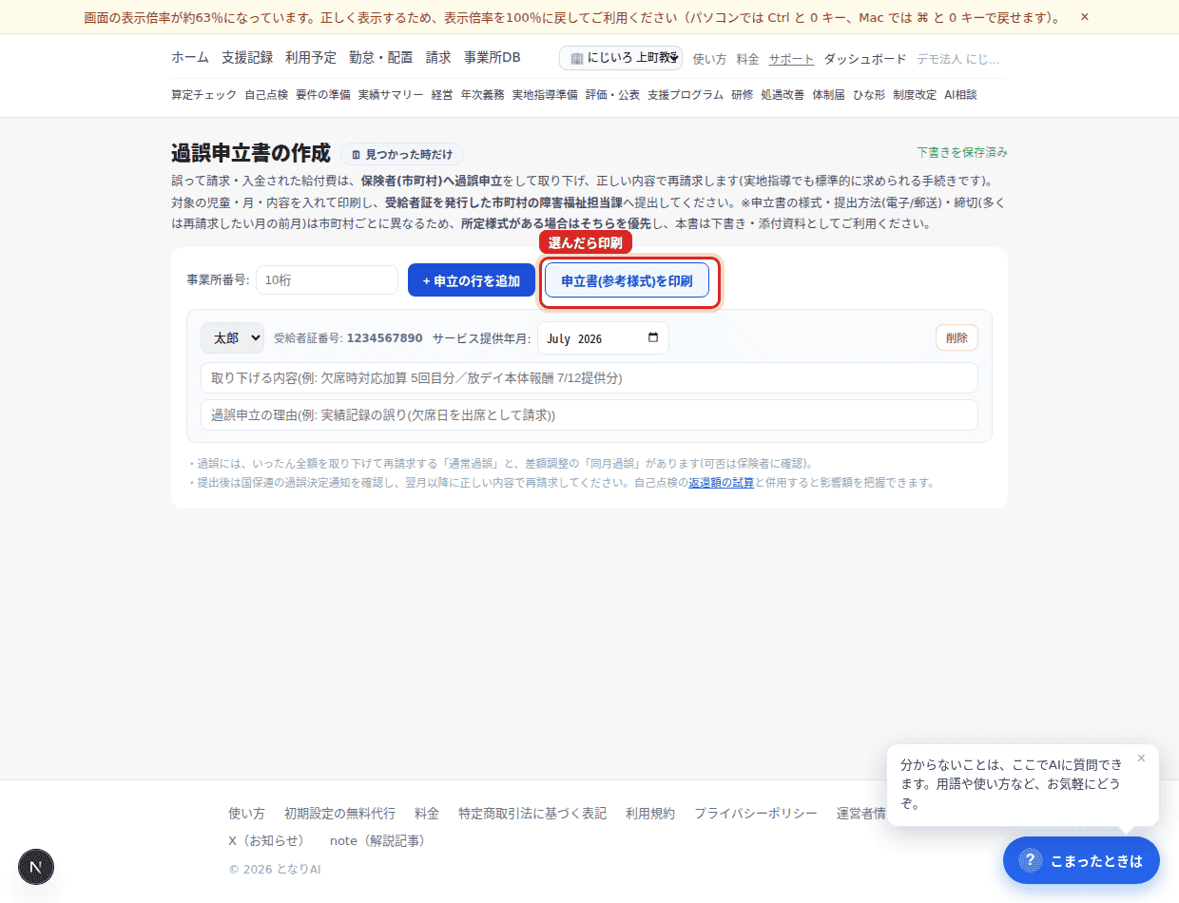Switch to 算定チェック tab

coord(203,95)
